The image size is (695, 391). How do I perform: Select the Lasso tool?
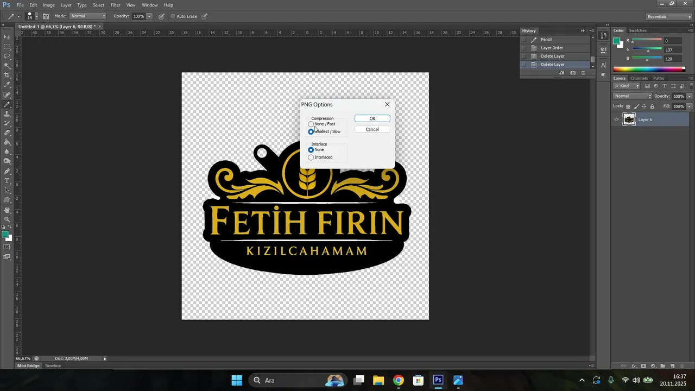[x=7, y=56]
